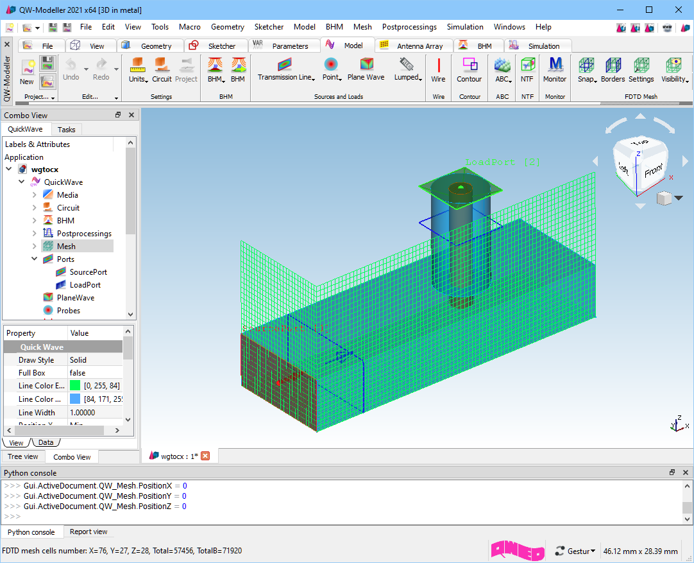Select the Mesh tree item
The width and height of the screenshot is (694, 563).
(x=66, y=247)
